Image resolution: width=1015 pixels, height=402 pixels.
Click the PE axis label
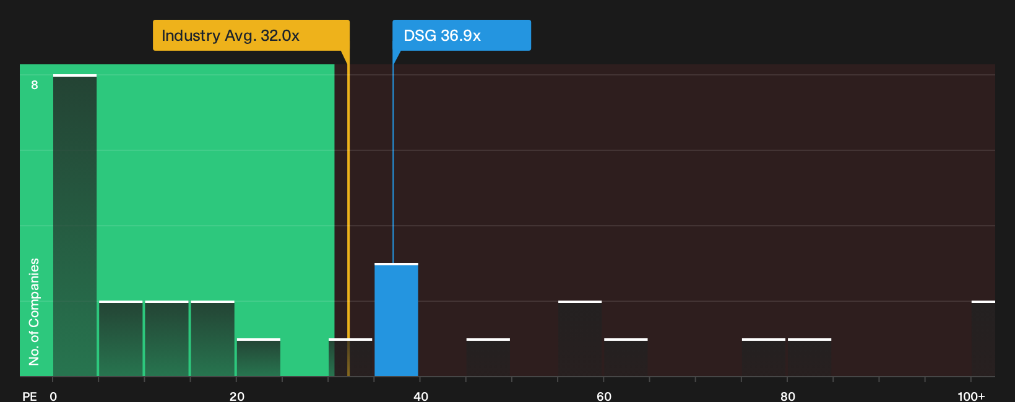30,396
